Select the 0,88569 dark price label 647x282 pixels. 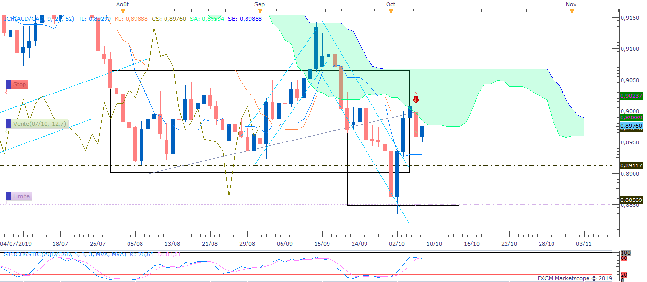click(631, 200)
